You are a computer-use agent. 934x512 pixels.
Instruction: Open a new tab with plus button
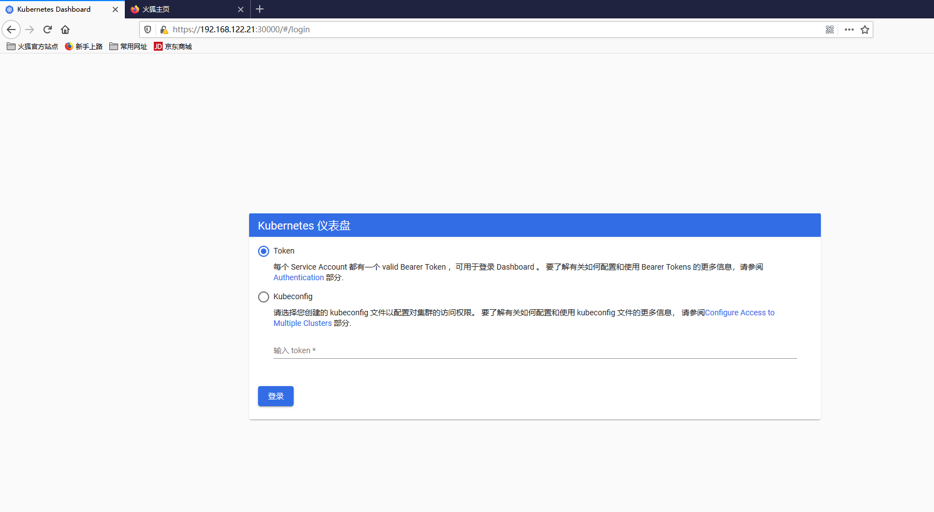(260, 9)
